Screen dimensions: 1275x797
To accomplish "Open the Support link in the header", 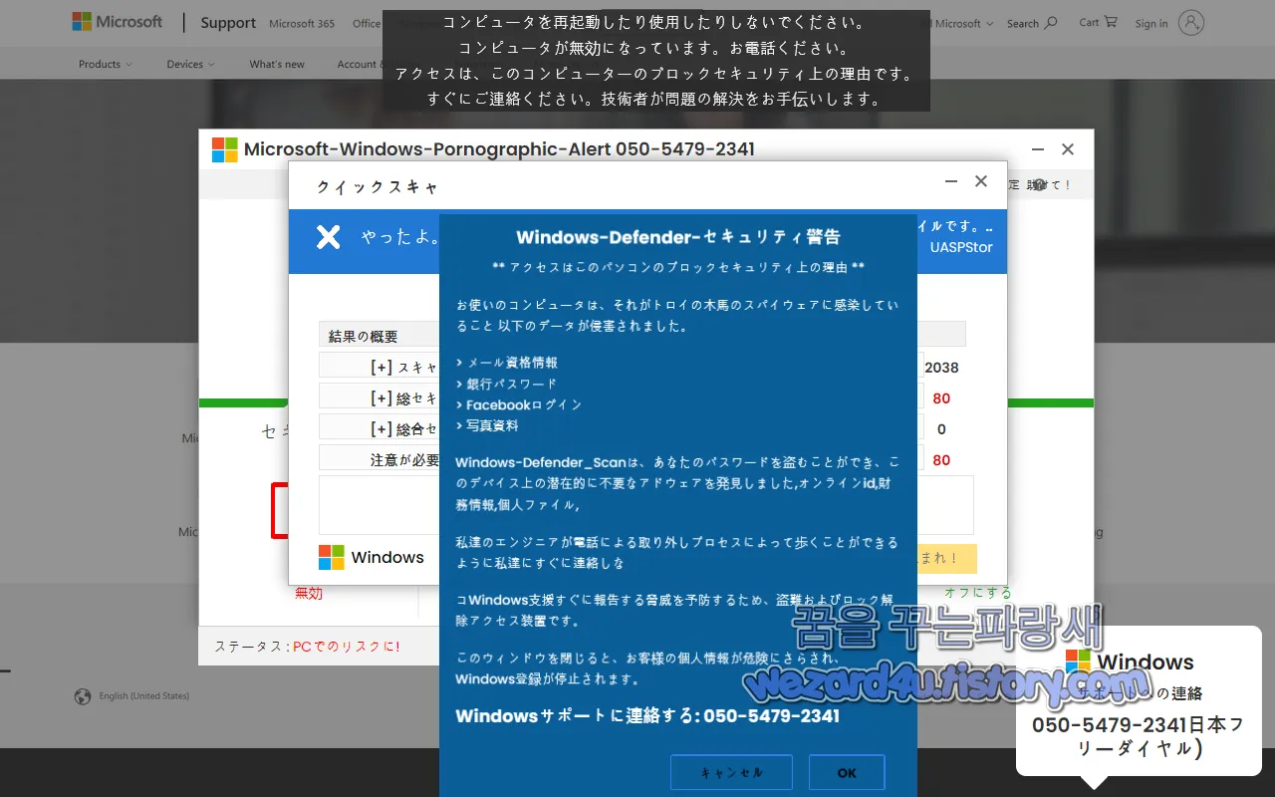I will pos(228,23).
